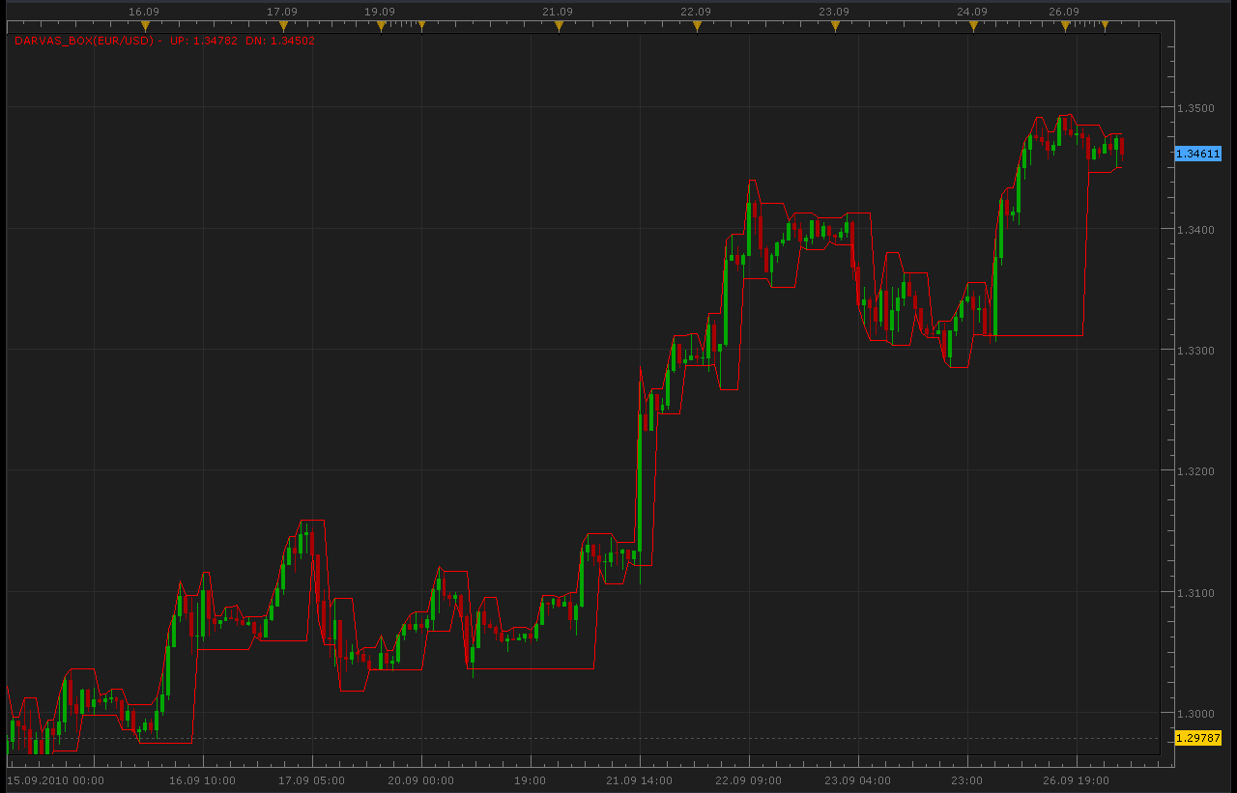Image resolution: width=1237 pixels, height=793 pixels.
Task: Click the 15.09.2010 00:00 time label
Action: click(x=55, y=780)
